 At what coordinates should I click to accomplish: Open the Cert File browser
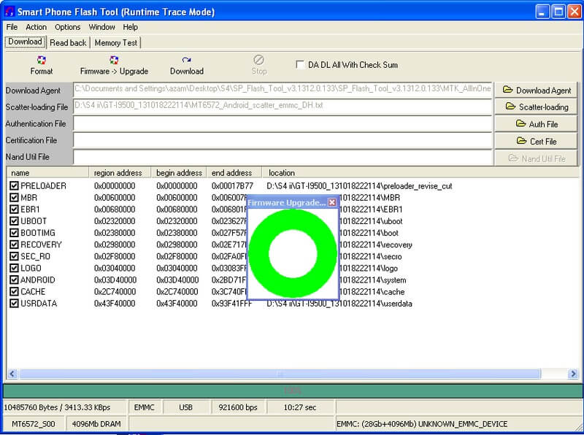[536, 141]
